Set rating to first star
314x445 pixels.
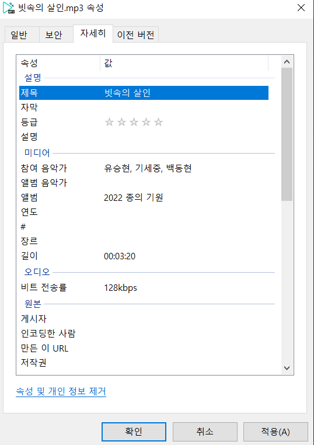pyautogui.click(x=109, y=122)
